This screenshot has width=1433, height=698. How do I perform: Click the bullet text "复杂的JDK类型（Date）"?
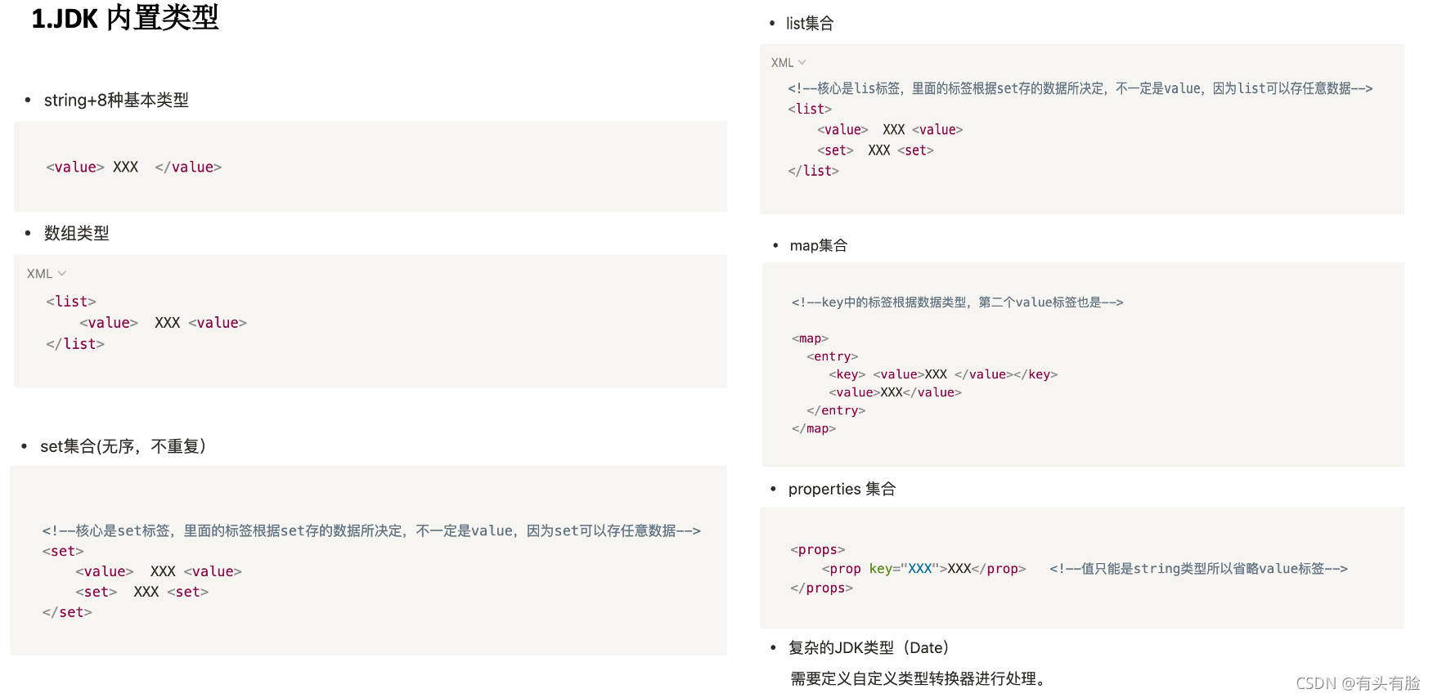(x=869, y=647)
